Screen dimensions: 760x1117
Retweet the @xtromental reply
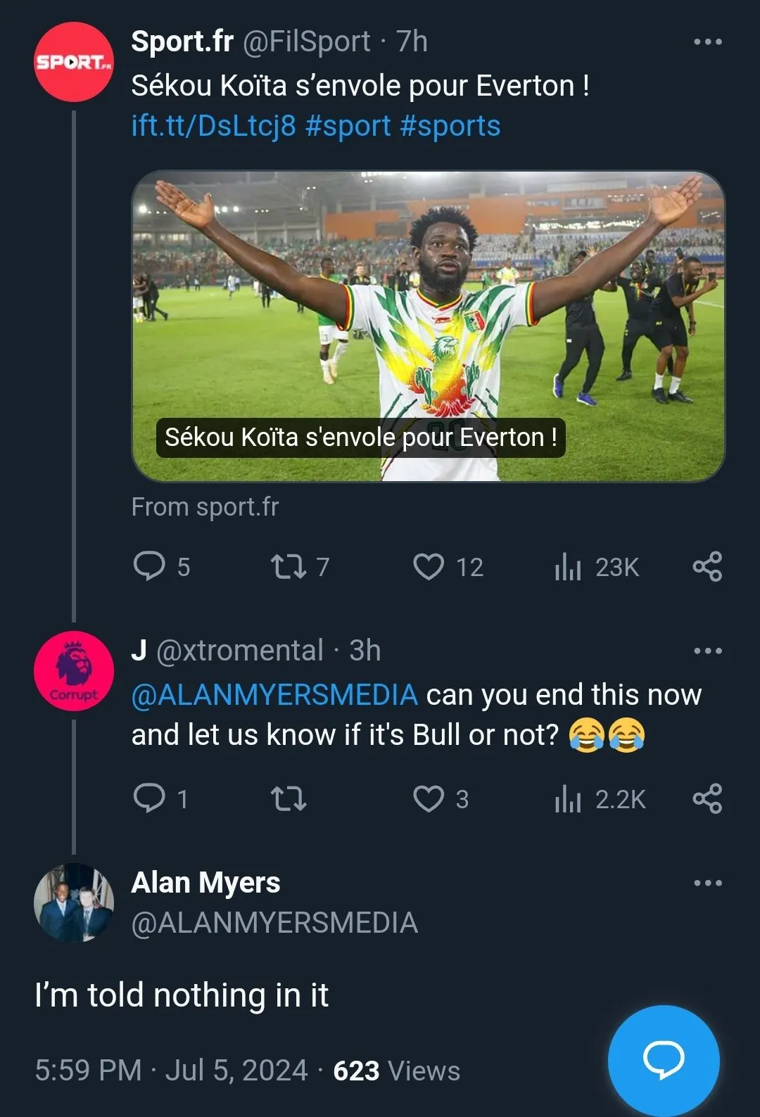pos(289,798)
